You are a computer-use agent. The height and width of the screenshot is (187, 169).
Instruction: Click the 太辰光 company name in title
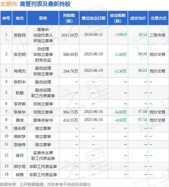[x=9, y=4]
